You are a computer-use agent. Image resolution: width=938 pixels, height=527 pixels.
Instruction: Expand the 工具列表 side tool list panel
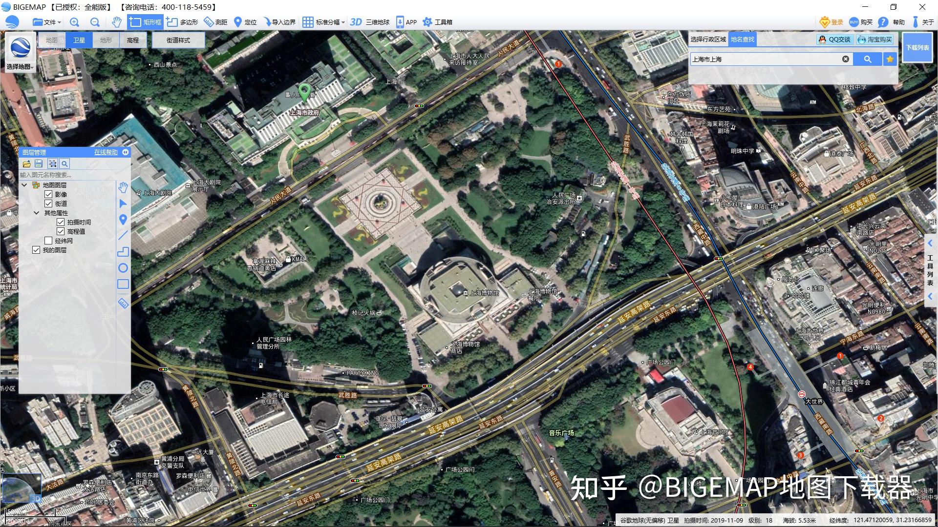coord(930,269)
